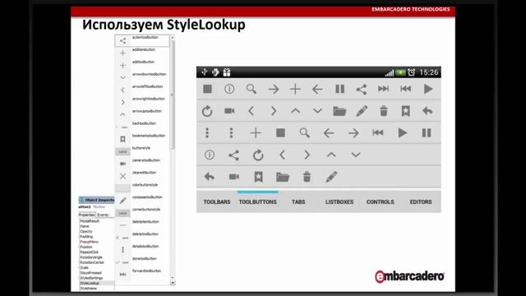Pick arrowdowntoolbutton from the style list
Image resolution: width=526 pixels, height=296 pixels.
click(x=142, y=77)
